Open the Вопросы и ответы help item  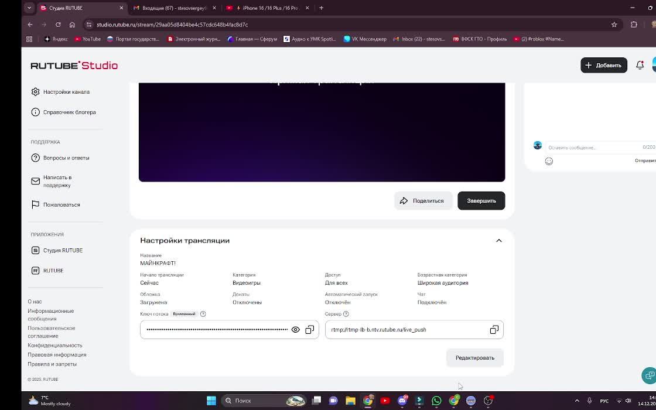[x=60, y=158]
